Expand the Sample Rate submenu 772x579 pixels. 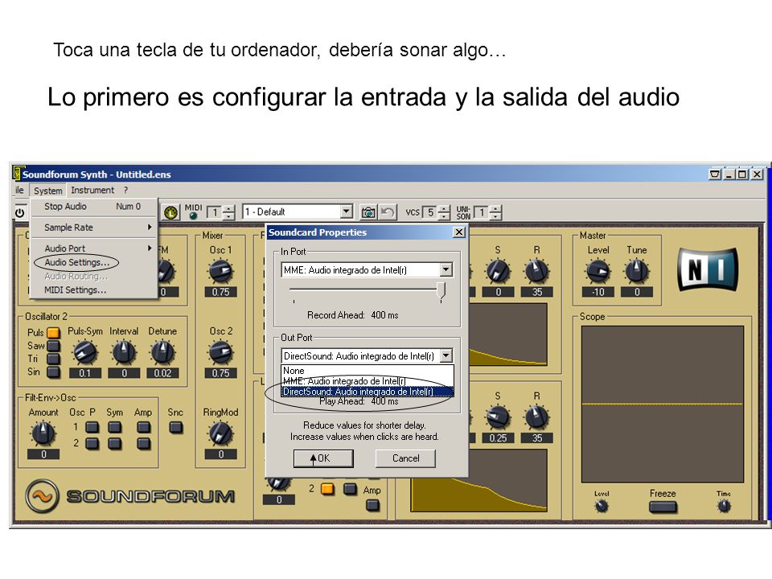(x=95, y=227)
